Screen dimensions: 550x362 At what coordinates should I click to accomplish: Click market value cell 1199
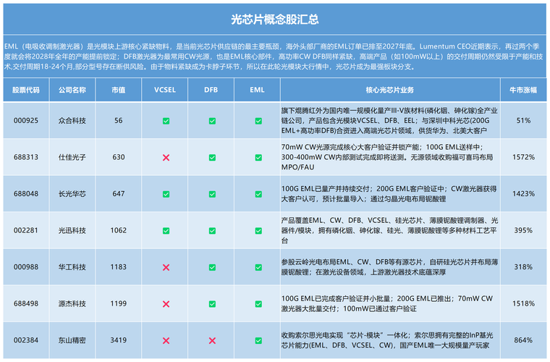(x=119, y=303)
